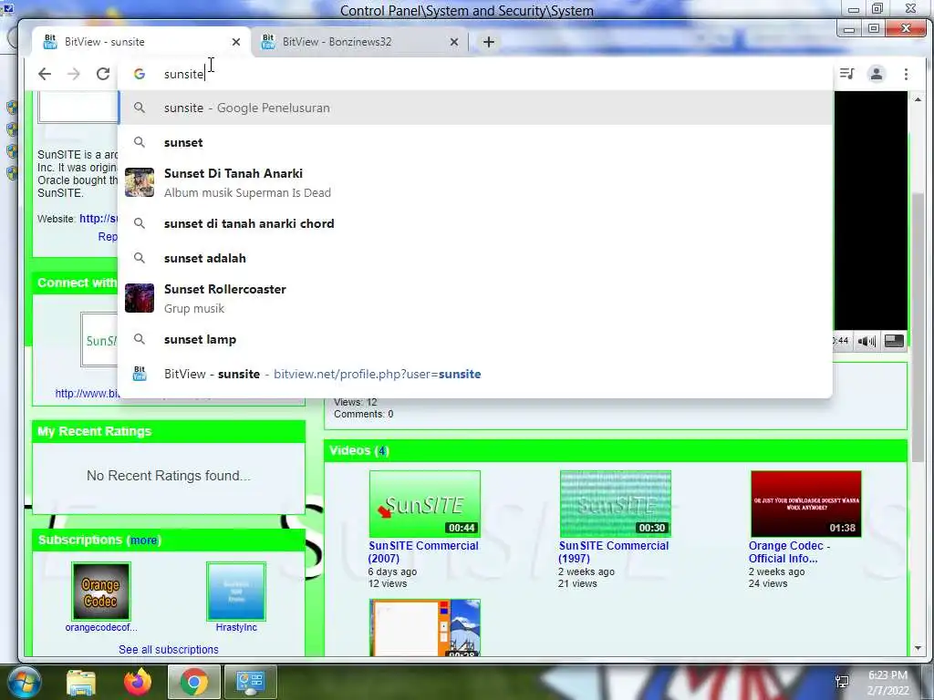934x700 pixels.
Task: Open the fourth video thumbnail at bottom
Action: [425, 628]
